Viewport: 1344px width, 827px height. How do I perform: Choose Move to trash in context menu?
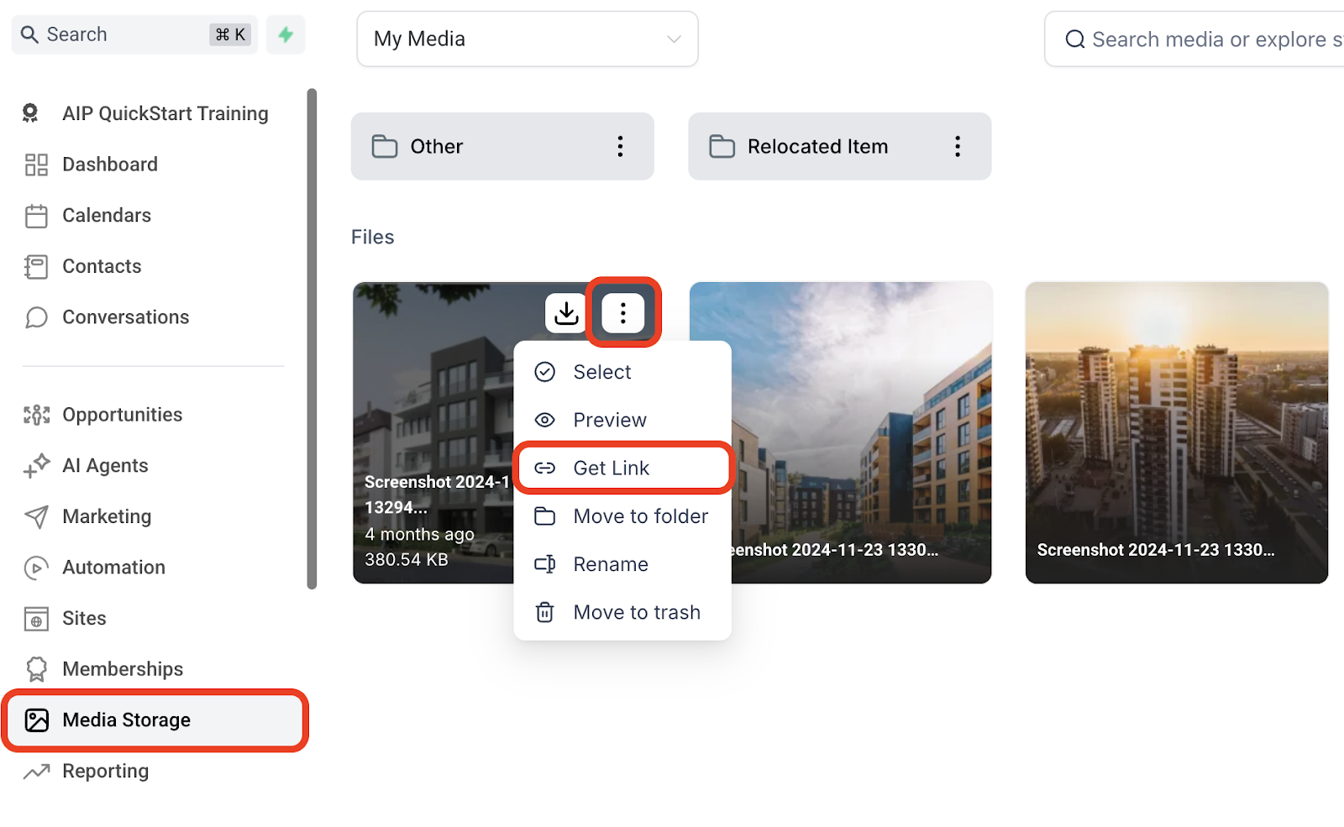point(622,612)
